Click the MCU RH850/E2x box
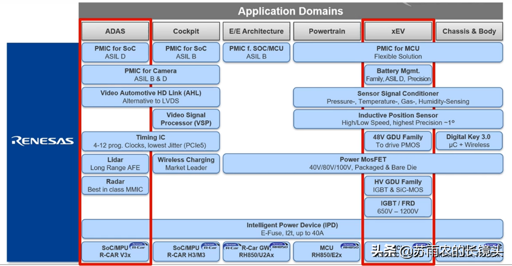Screen dimensions: 512x266 (327, 251)
